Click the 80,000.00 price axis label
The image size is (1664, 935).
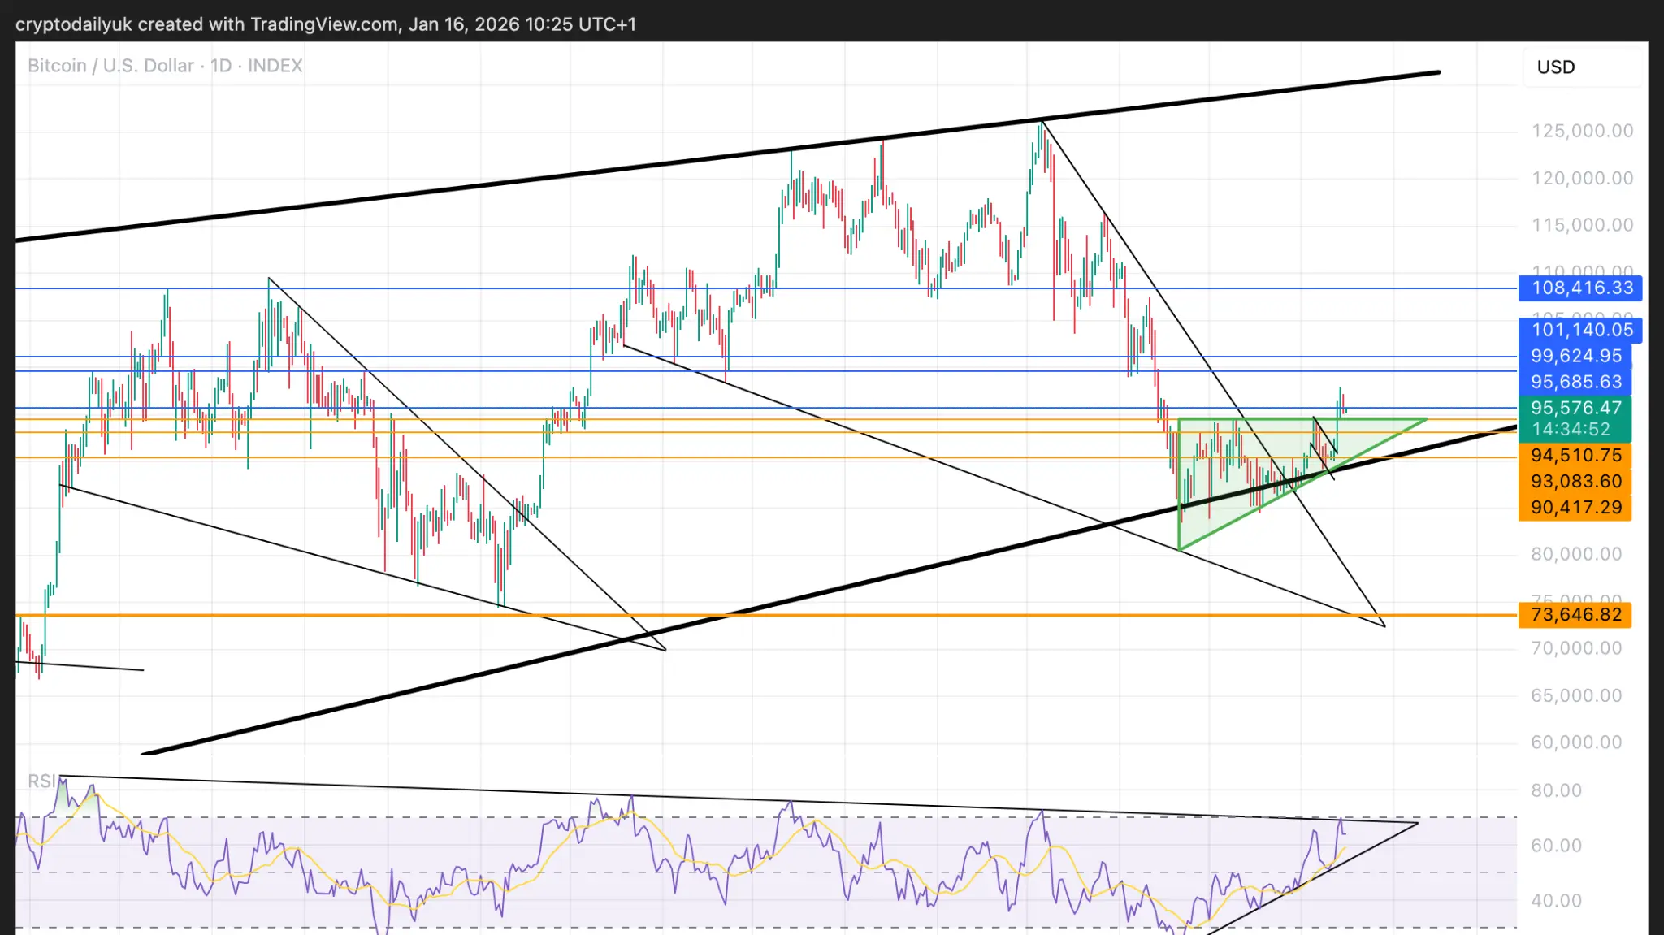(1575, 554)
